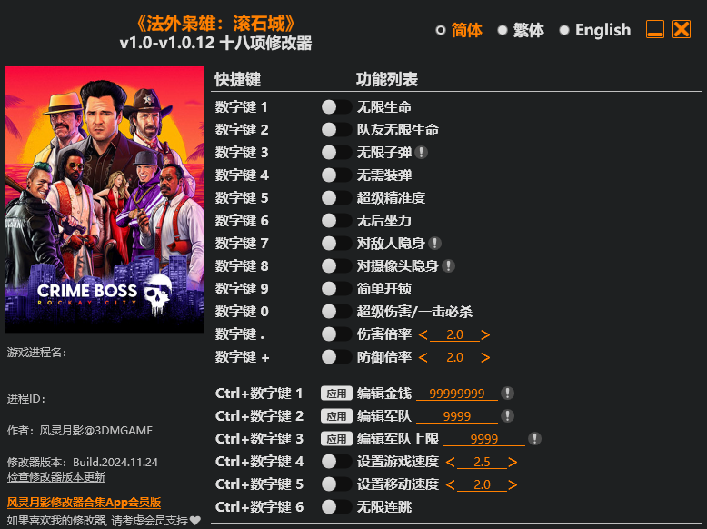Click 应用 button for 编辑军队上限

coord(336,439)
